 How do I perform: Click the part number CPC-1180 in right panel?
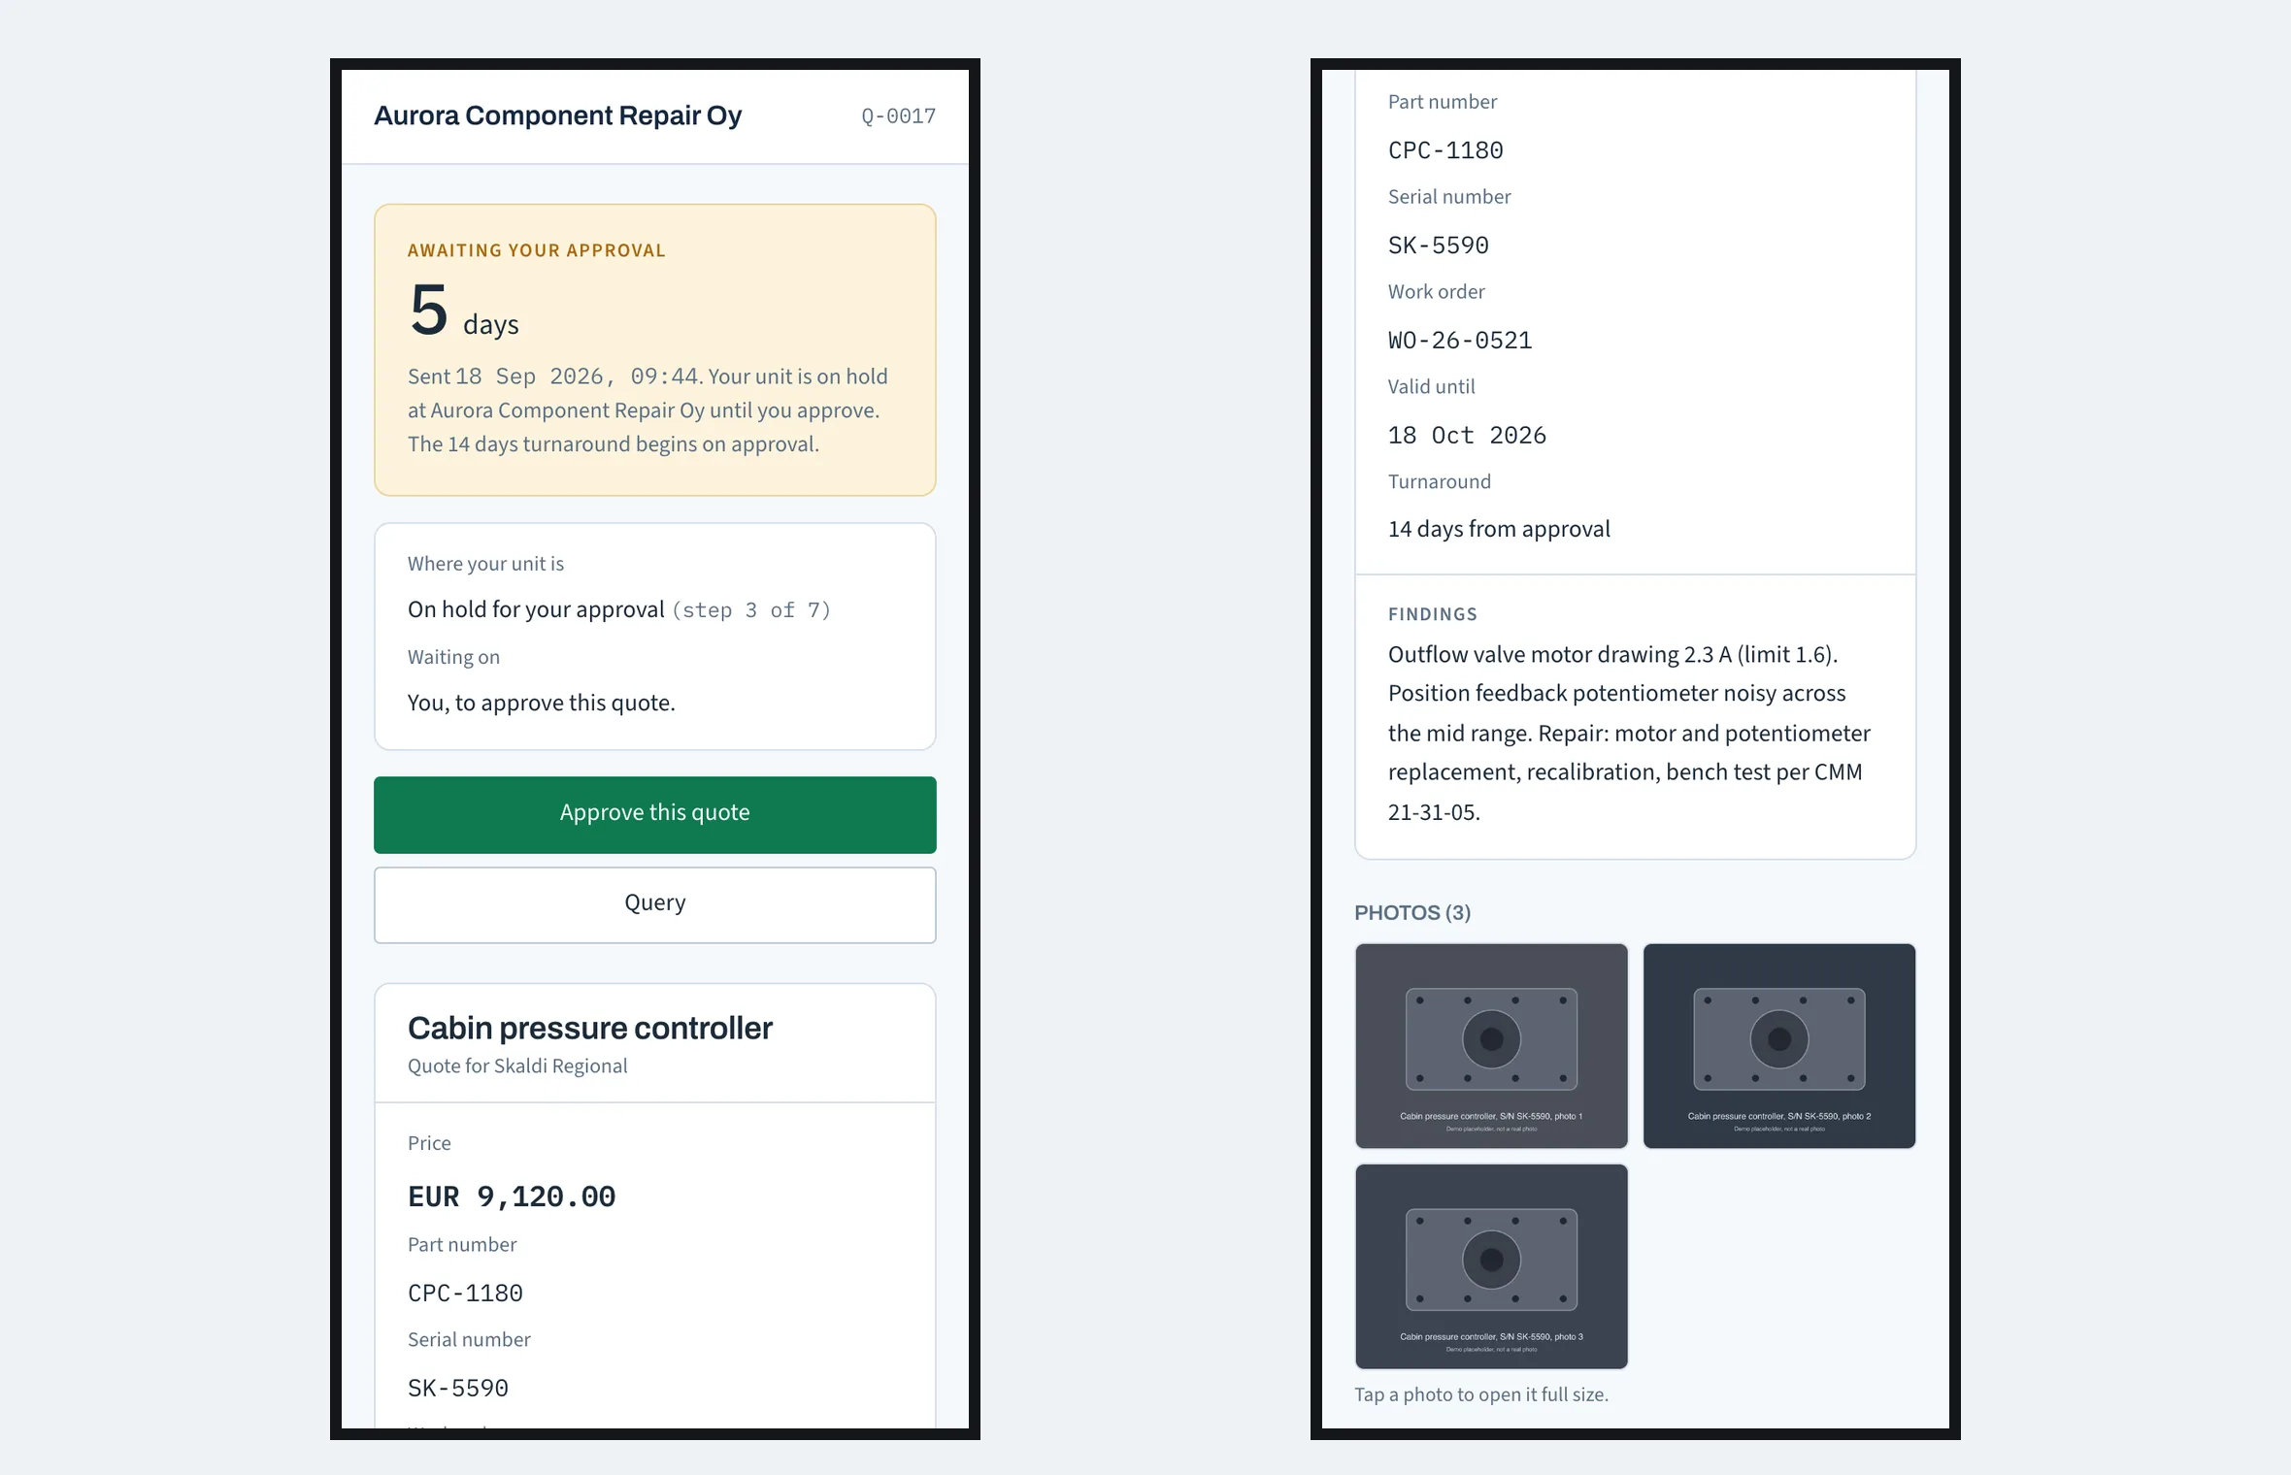(x=1444, y=150)
